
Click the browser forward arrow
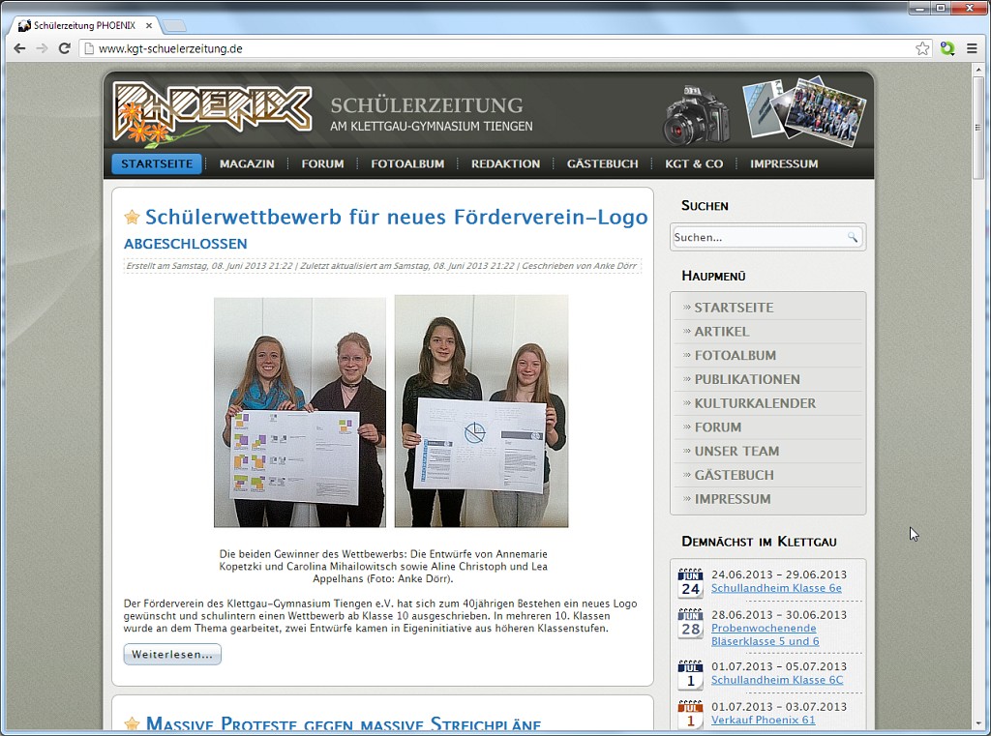point(42,48)
